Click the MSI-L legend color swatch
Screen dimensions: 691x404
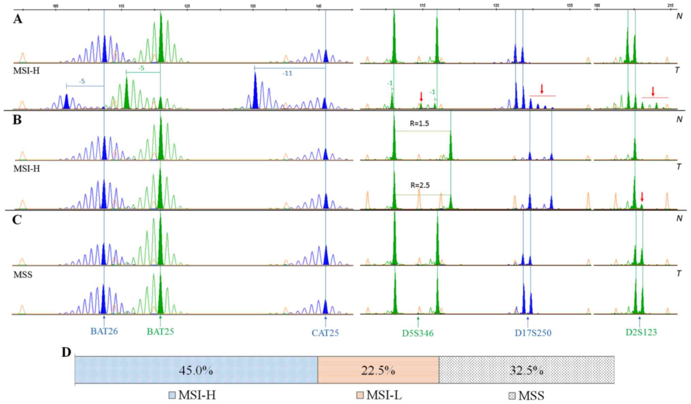[x=360, y=395]
